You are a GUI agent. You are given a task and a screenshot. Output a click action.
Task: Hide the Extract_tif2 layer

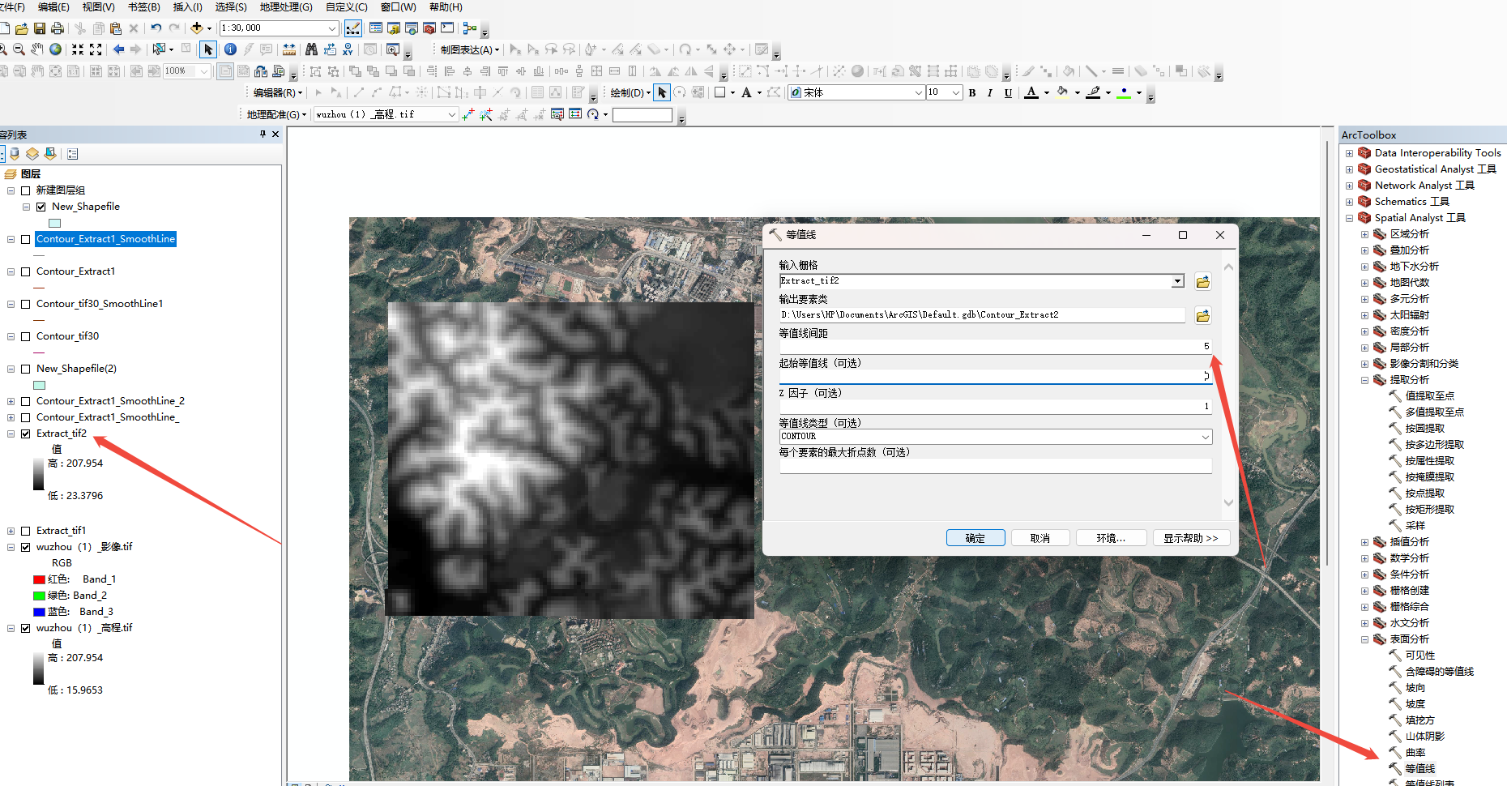coord(23,433)
